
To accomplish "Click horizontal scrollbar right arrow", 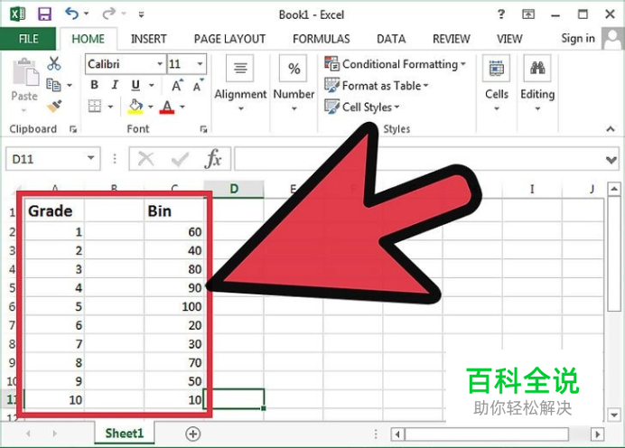I will (597, 434).
